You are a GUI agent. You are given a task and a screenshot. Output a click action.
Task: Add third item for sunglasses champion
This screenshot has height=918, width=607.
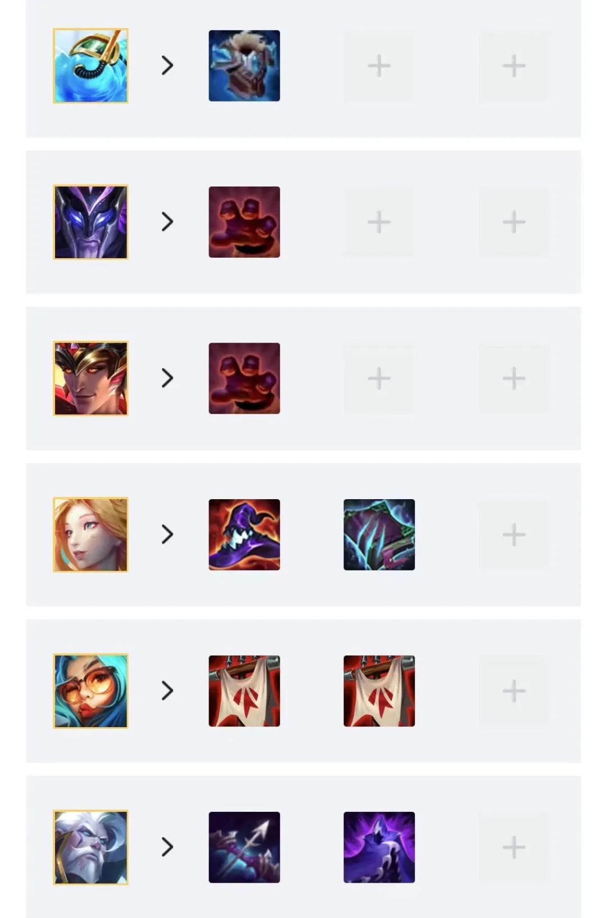(514, 691)
